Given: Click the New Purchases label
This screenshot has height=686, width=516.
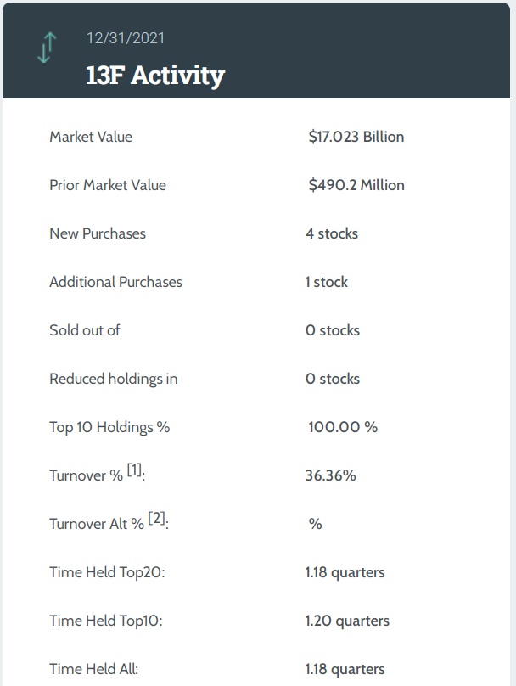Looking at the screenshot, I should click(x=98, y=233).
